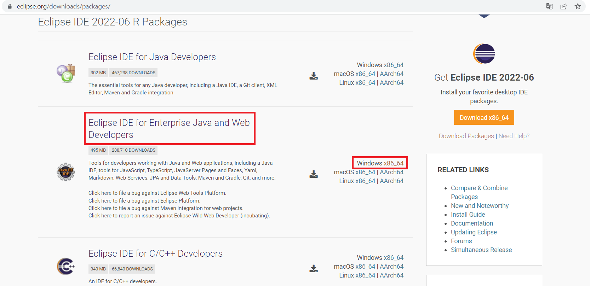Click the share page icon in address bar
This screenshot has height=286, width=590.
pos(563,6)
